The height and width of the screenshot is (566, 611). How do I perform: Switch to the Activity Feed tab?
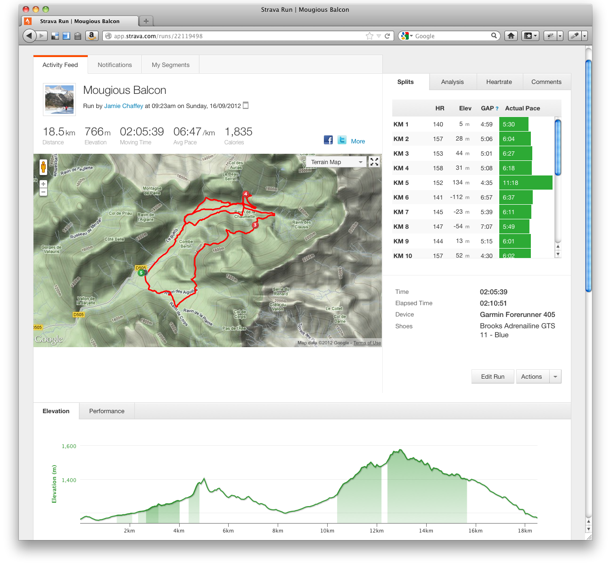click(60, 65)
